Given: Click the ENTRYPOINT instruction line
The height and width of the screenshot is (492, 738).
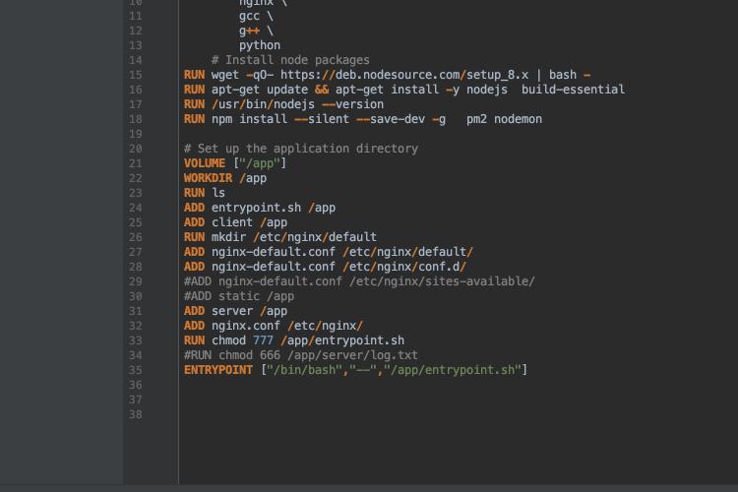Looking at the screenshot, I should 356,370.
